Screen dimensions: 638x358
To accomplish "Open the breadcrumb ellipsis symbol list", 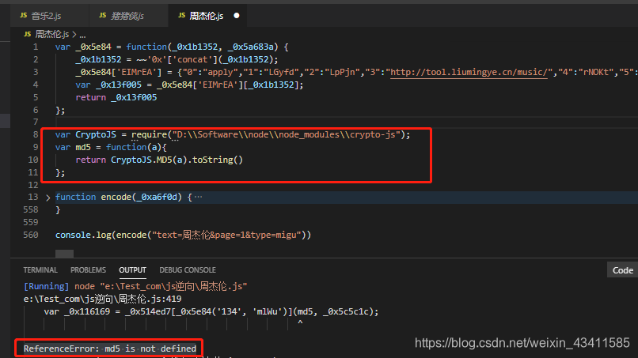I will tap(82, 35).
